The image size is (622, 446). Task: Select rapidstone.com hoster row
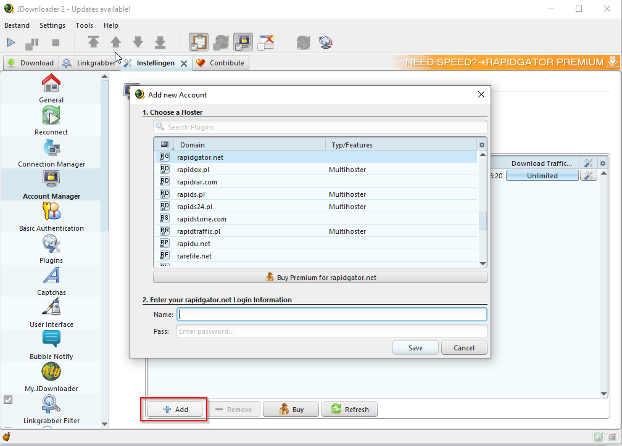(315, 219)
